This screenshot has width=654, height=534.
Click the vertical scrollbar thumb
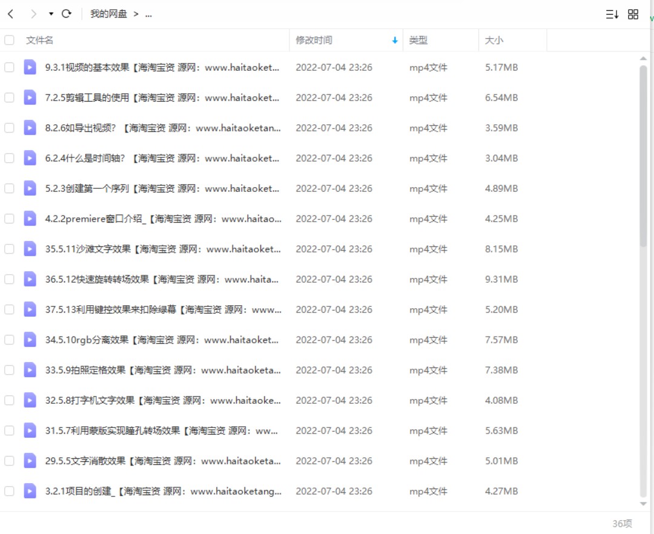coord(643,156)
